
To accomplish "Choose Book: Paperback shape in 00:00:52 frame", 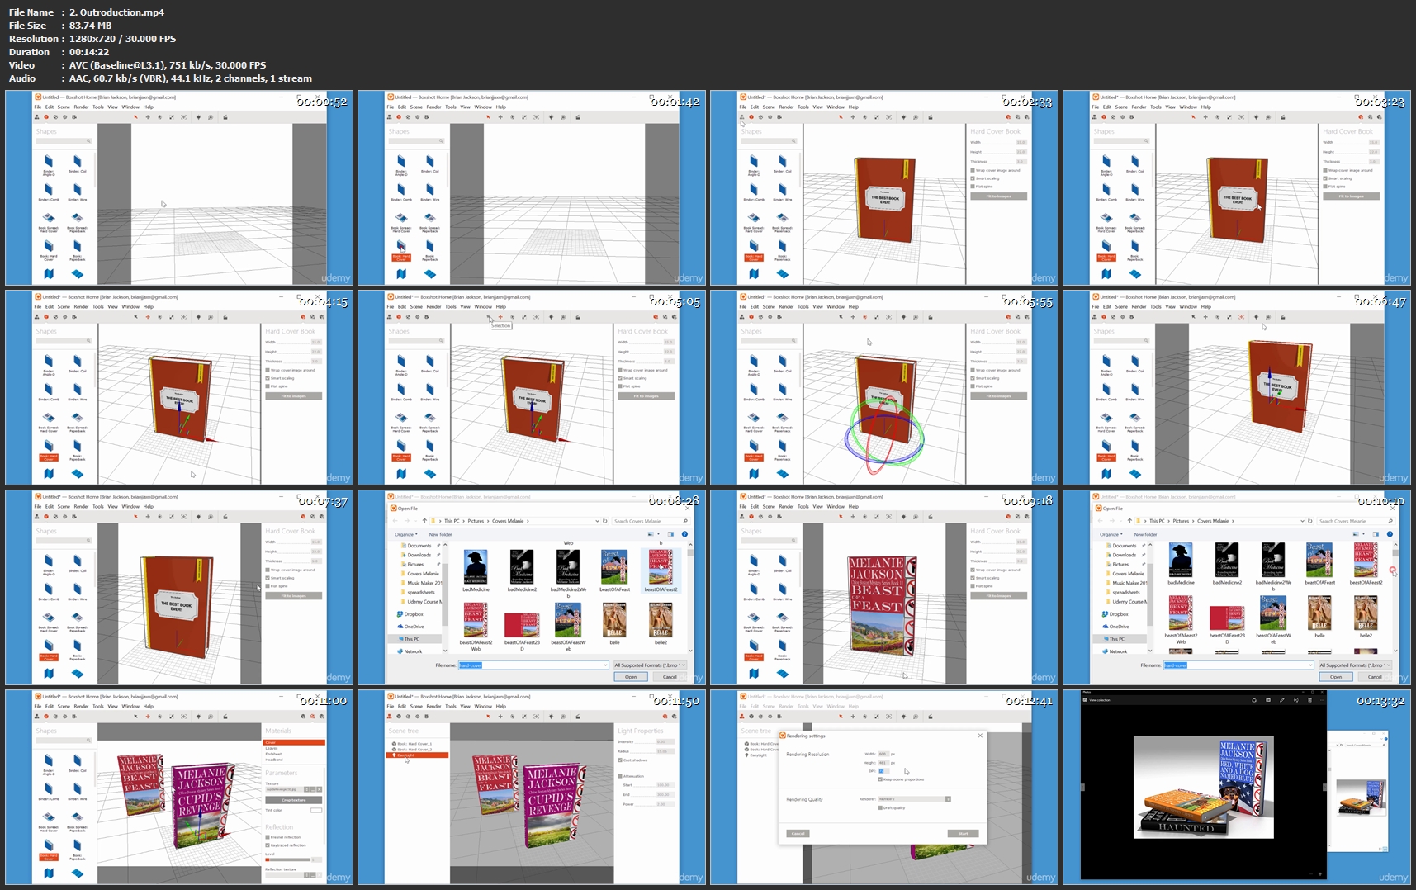I will pos(78,251).
